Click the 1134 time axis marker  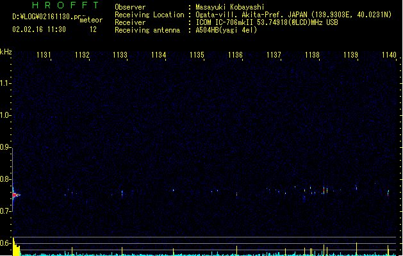tap(159, 55)
